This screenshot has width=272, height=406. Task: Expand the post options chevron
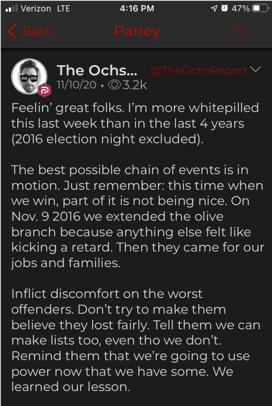point(256,70)
